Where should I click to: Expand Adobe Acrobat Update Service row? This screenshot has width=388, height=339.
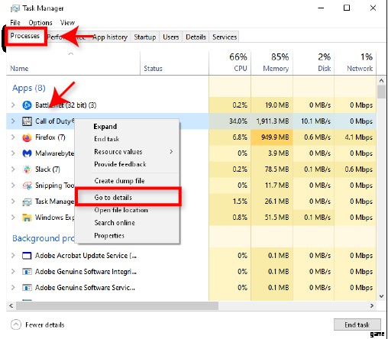pyautogui.click(x=13, y=255)
